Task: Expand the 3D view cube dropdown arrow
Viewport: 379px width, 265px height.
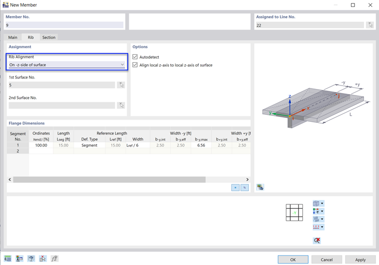Action: [322, 203]
